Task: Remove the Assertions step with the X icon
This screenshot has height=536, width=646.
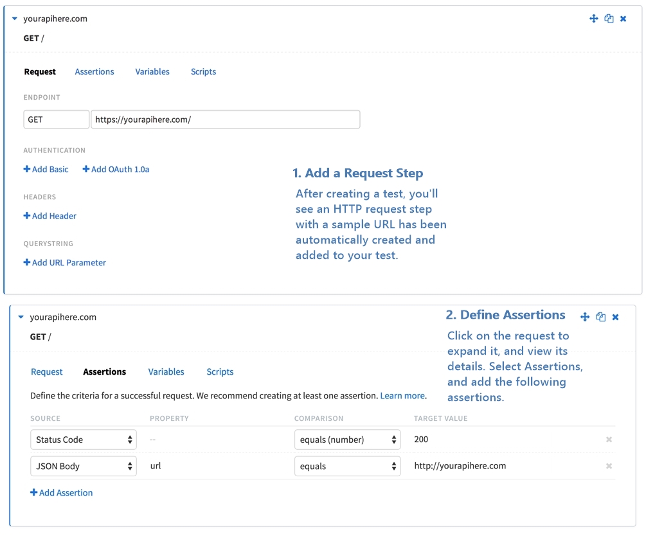Action: point(615,317)
